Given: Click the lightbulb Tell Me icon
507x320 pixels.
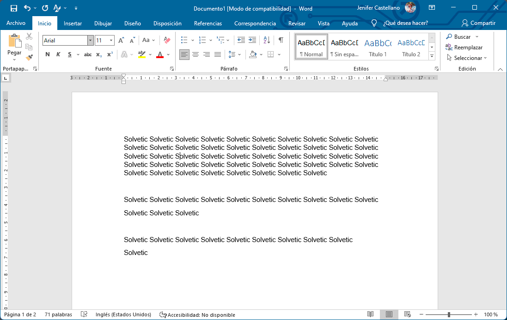Looking at the screenshot, I should [x=374, y=23].
